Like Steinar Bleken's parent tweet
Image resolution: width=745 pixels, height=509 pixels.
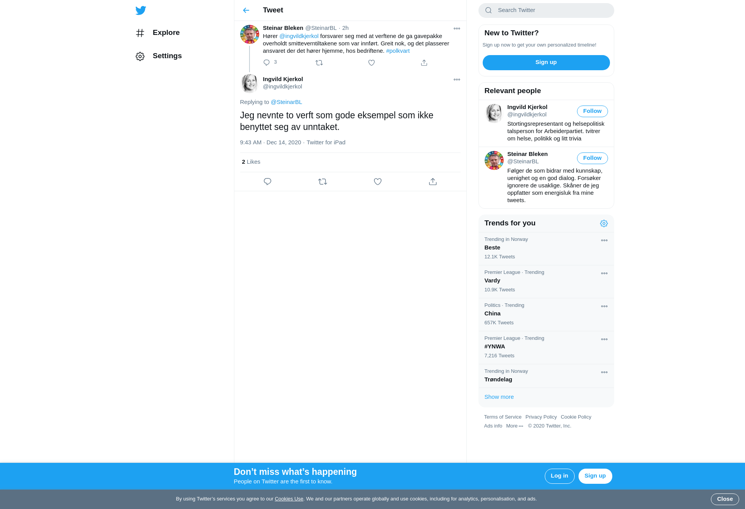(371, 62)
